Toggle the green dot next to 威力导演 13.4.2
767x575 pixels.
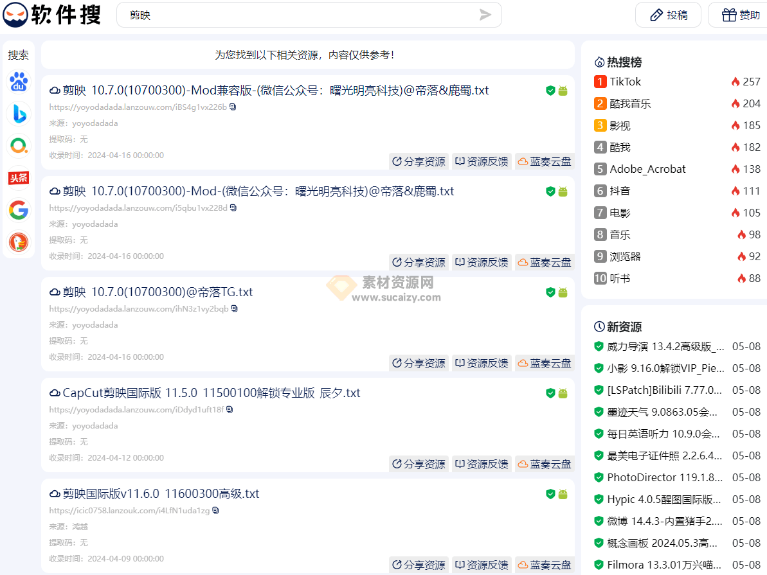599,346
